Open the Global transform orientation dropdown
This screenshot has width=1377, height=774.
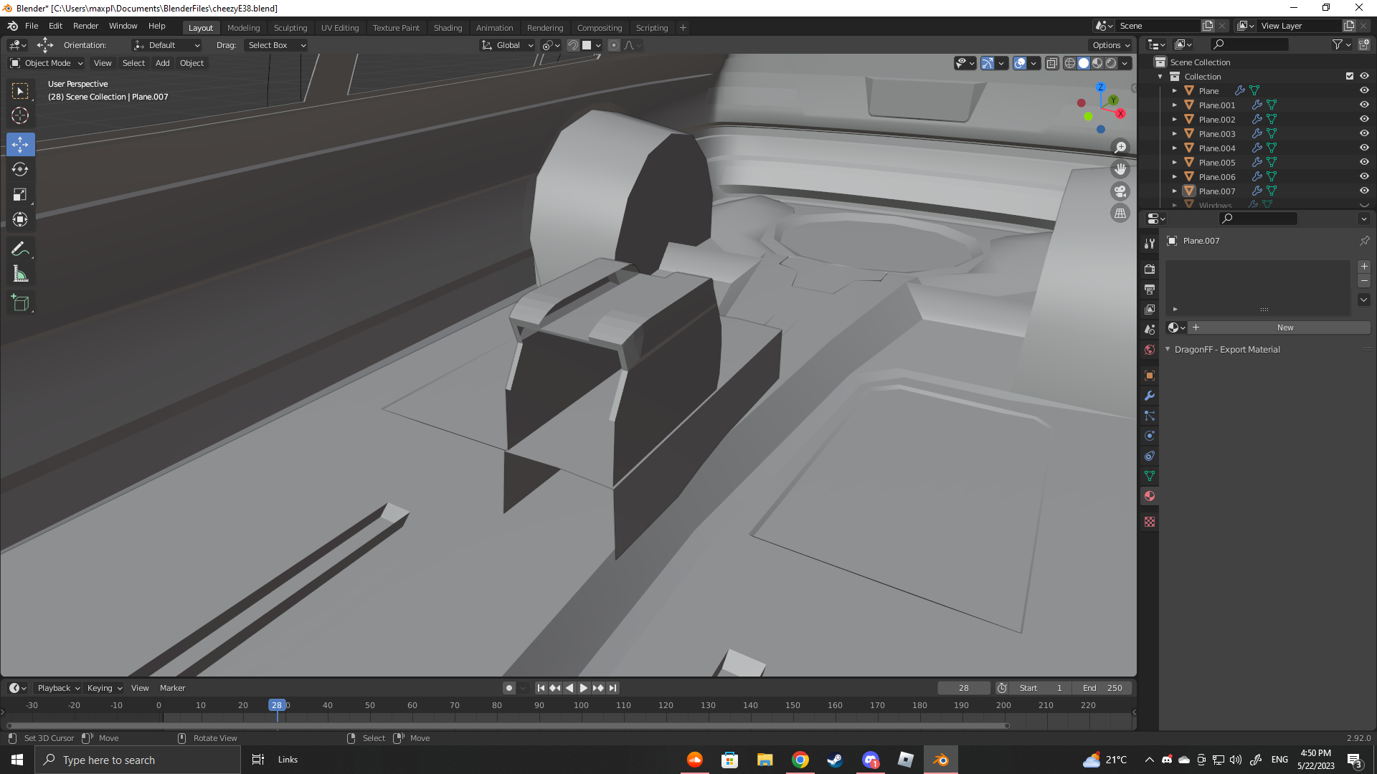click(508, 45)
